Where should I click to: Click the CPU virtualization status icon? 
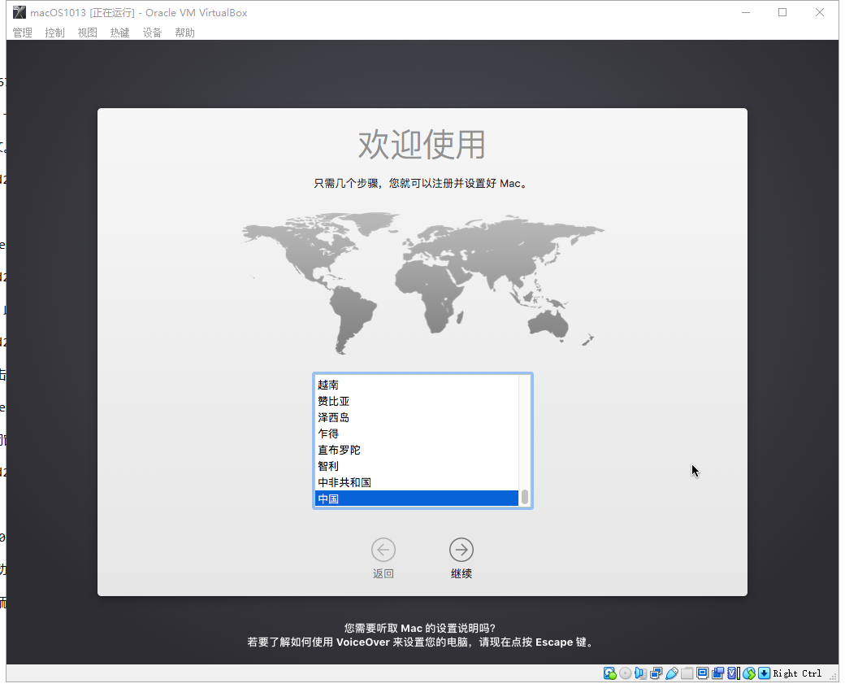pyautogui.click(x=734, y=673)
